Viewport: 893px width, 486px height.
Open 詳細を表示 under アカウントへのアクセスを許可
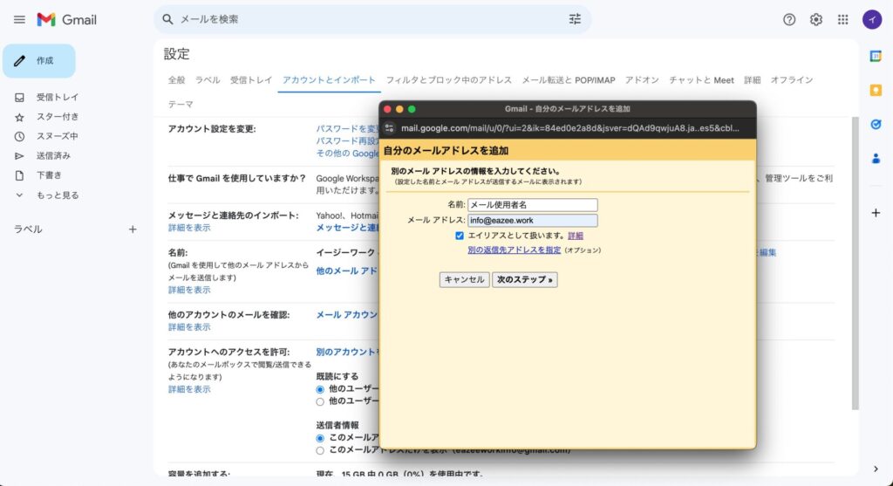(x=189, y=389)
